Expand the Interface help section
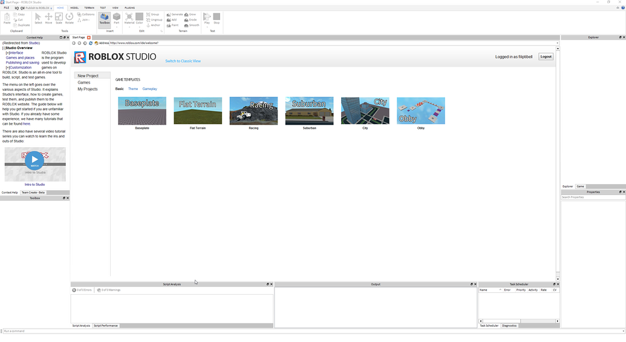The image size is (626, 342). pyautogui.click(x=7, y=53)
